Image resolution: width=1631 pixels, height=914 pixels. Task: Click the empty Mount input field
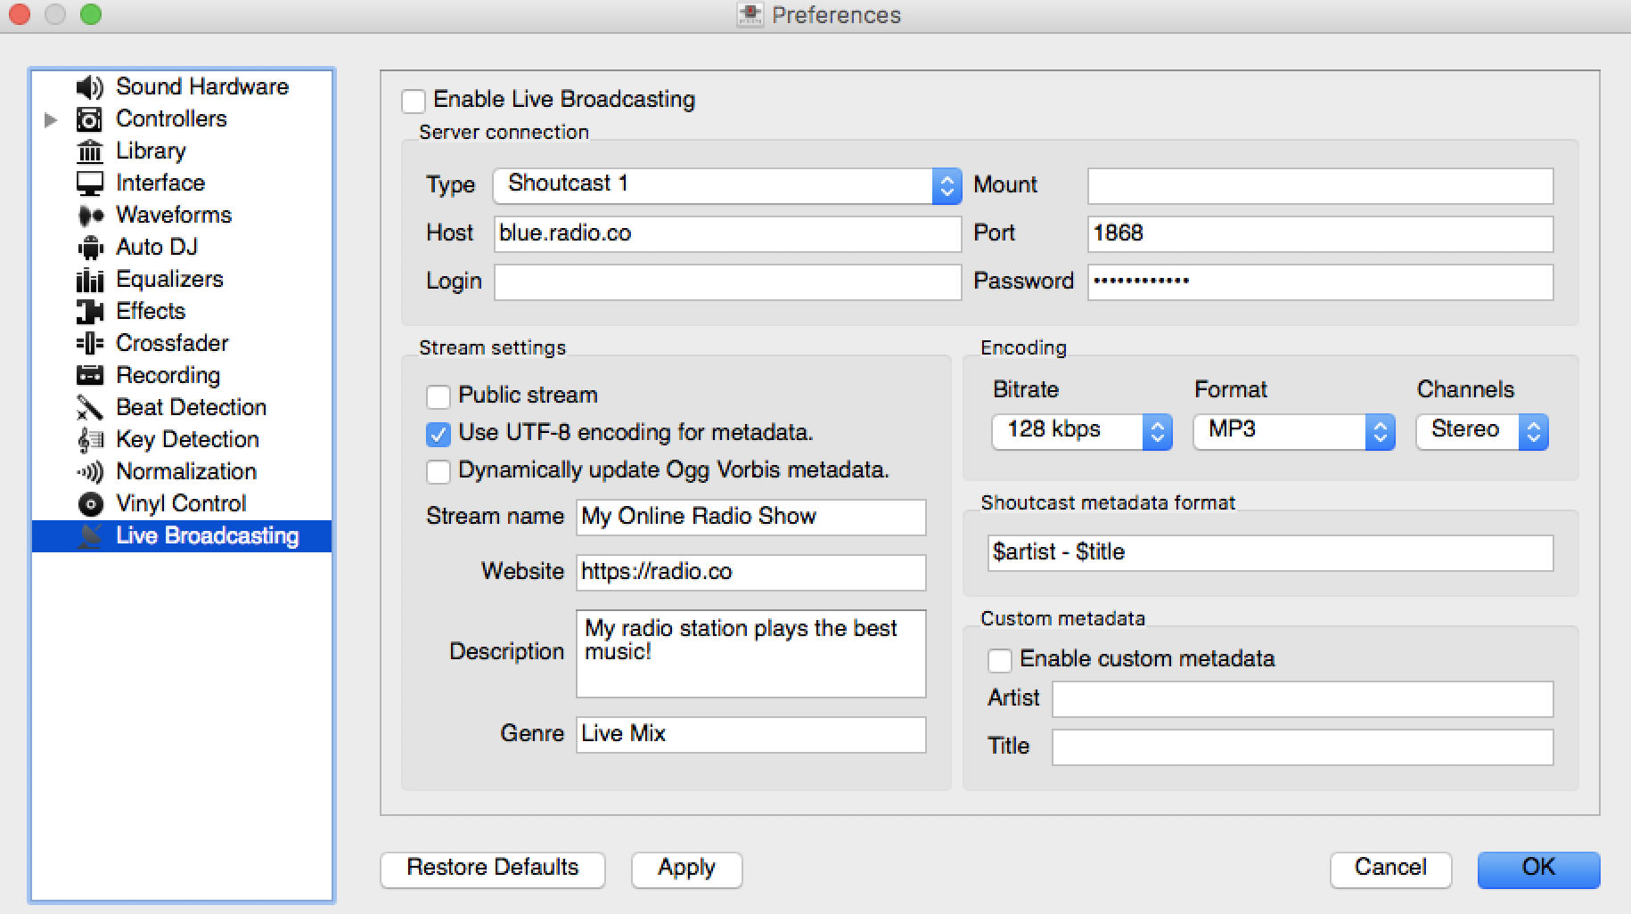pos(1320,185)
